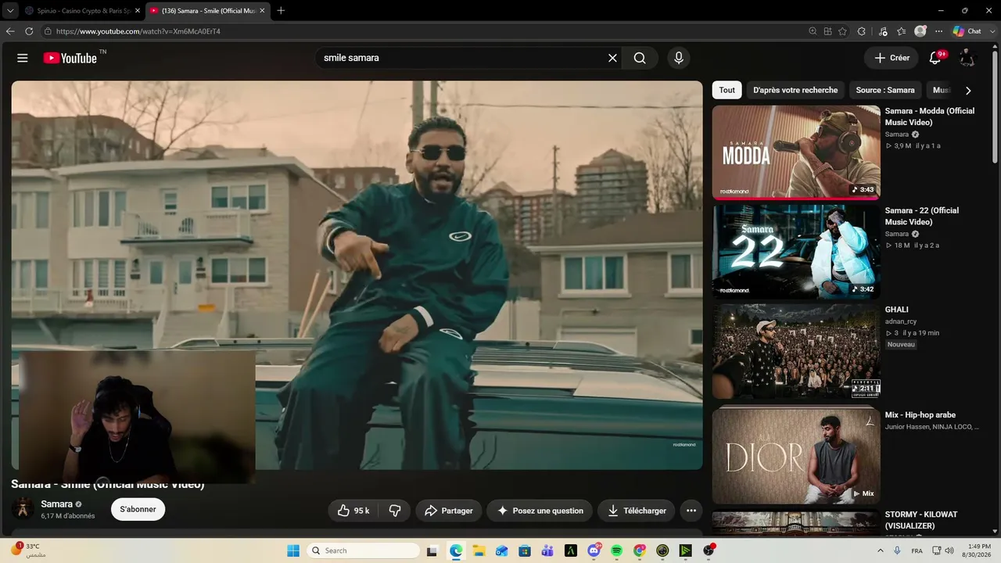Open File Explorer from the taskbar
The width and height of the screenshot is (1001, 563).
pyautogui.click(x=478, y=550)
